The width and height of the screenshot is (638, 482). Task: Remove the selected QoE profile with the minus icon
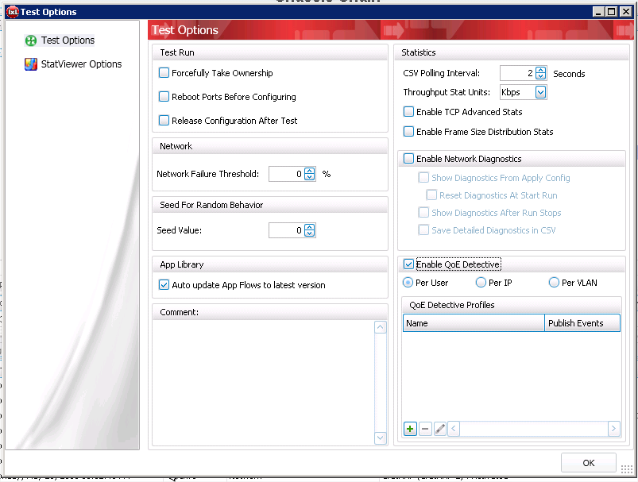(x=425, y=429)
